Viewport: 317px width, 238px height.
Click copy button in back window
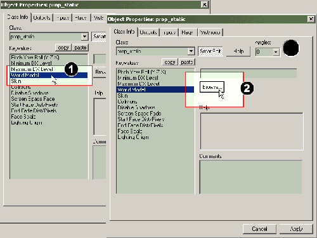[63, 48]
